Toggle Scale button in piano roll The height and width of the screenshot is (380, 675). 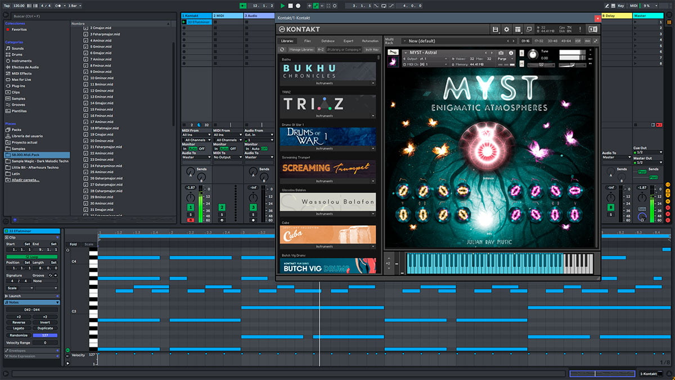89,244
